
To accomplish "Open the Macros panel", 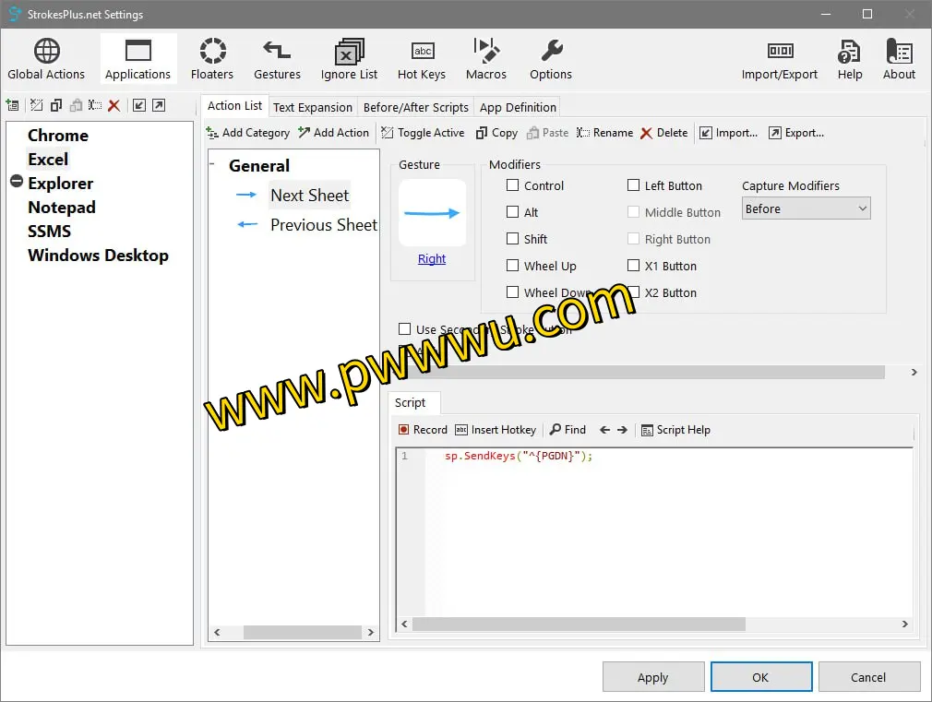I will [x=485, y=58].
